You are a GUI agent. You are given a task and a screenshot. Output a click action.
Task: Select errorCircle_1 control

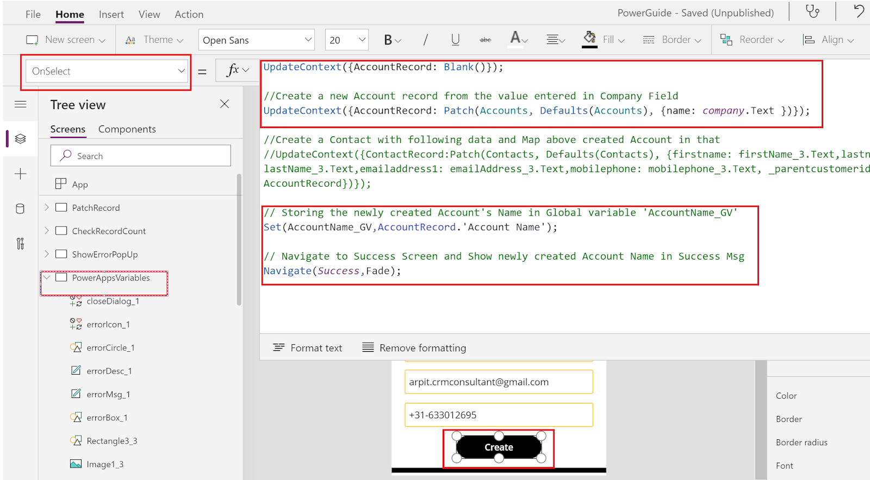pyautogui.click(x=110, y=348)
